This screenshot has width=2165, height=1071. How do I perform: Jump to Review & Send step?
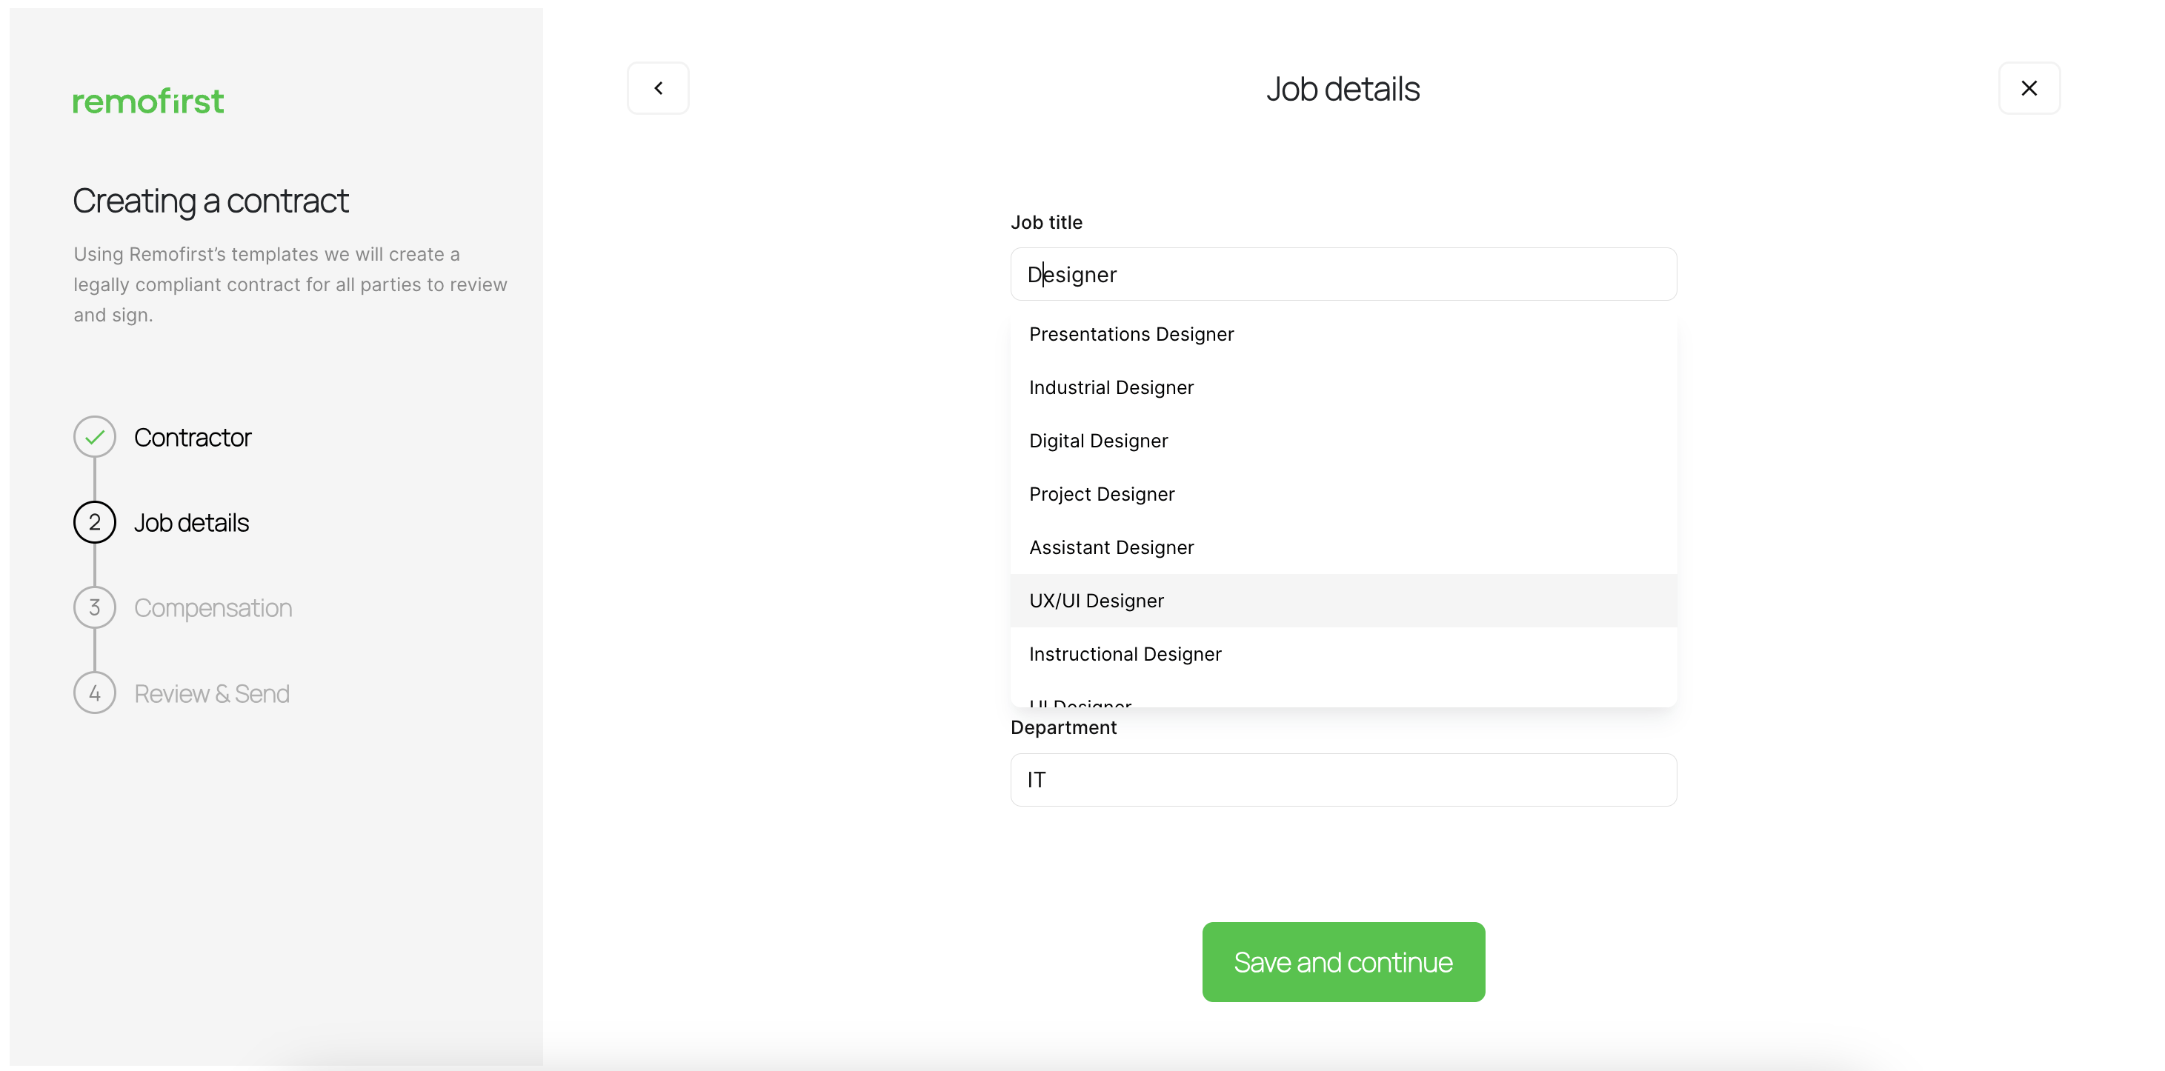pos(212,694)
